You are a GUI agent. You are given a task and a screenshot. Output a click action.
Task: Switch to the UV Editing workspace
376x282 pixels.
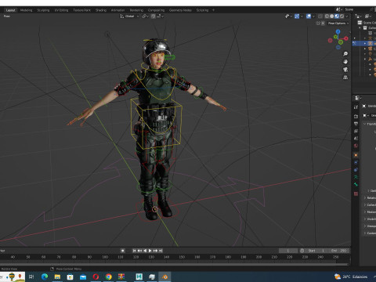point(61,10)
